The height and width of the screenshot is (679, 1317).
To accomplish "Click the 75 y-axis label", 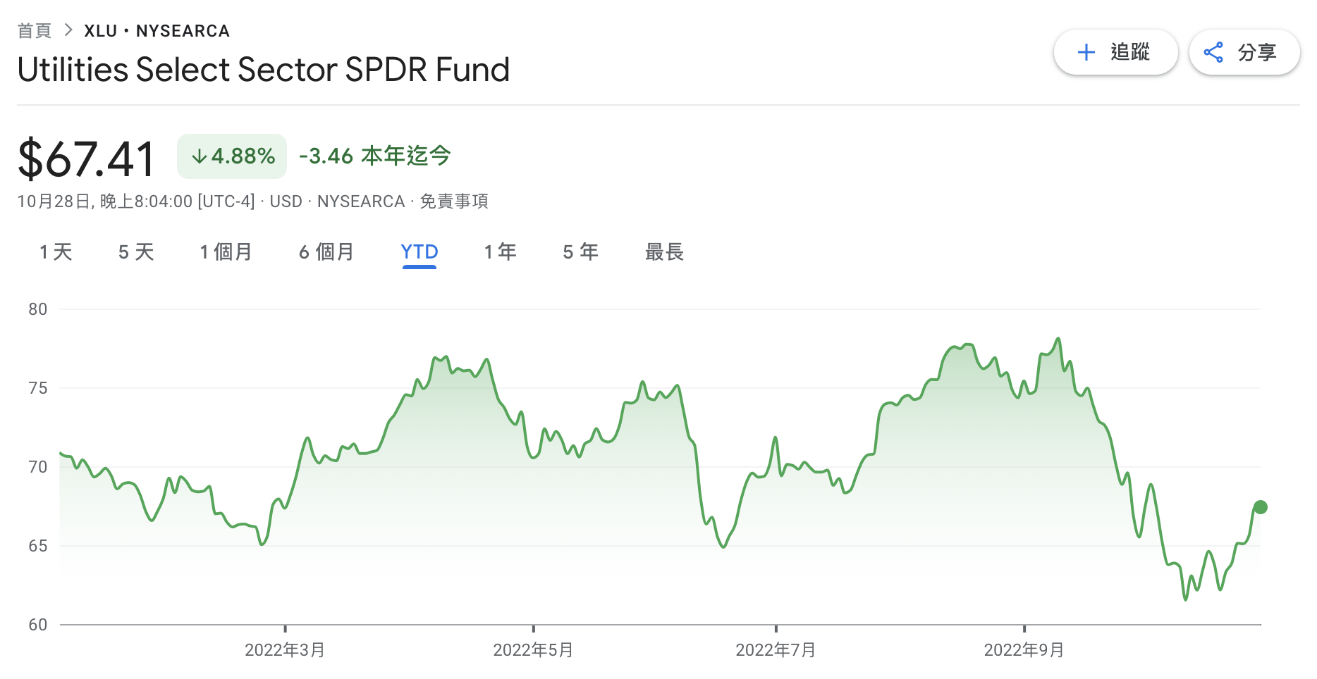I will tap(38, 388).
